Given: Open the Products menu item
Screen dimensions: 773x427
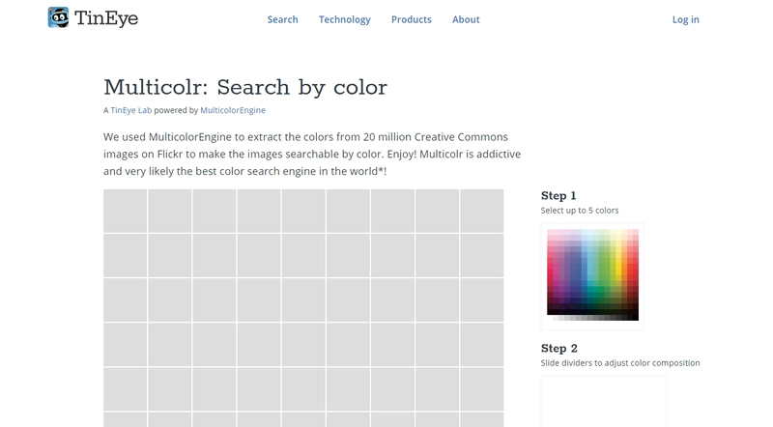Looking at the screenshot, I should coord(412,19).
